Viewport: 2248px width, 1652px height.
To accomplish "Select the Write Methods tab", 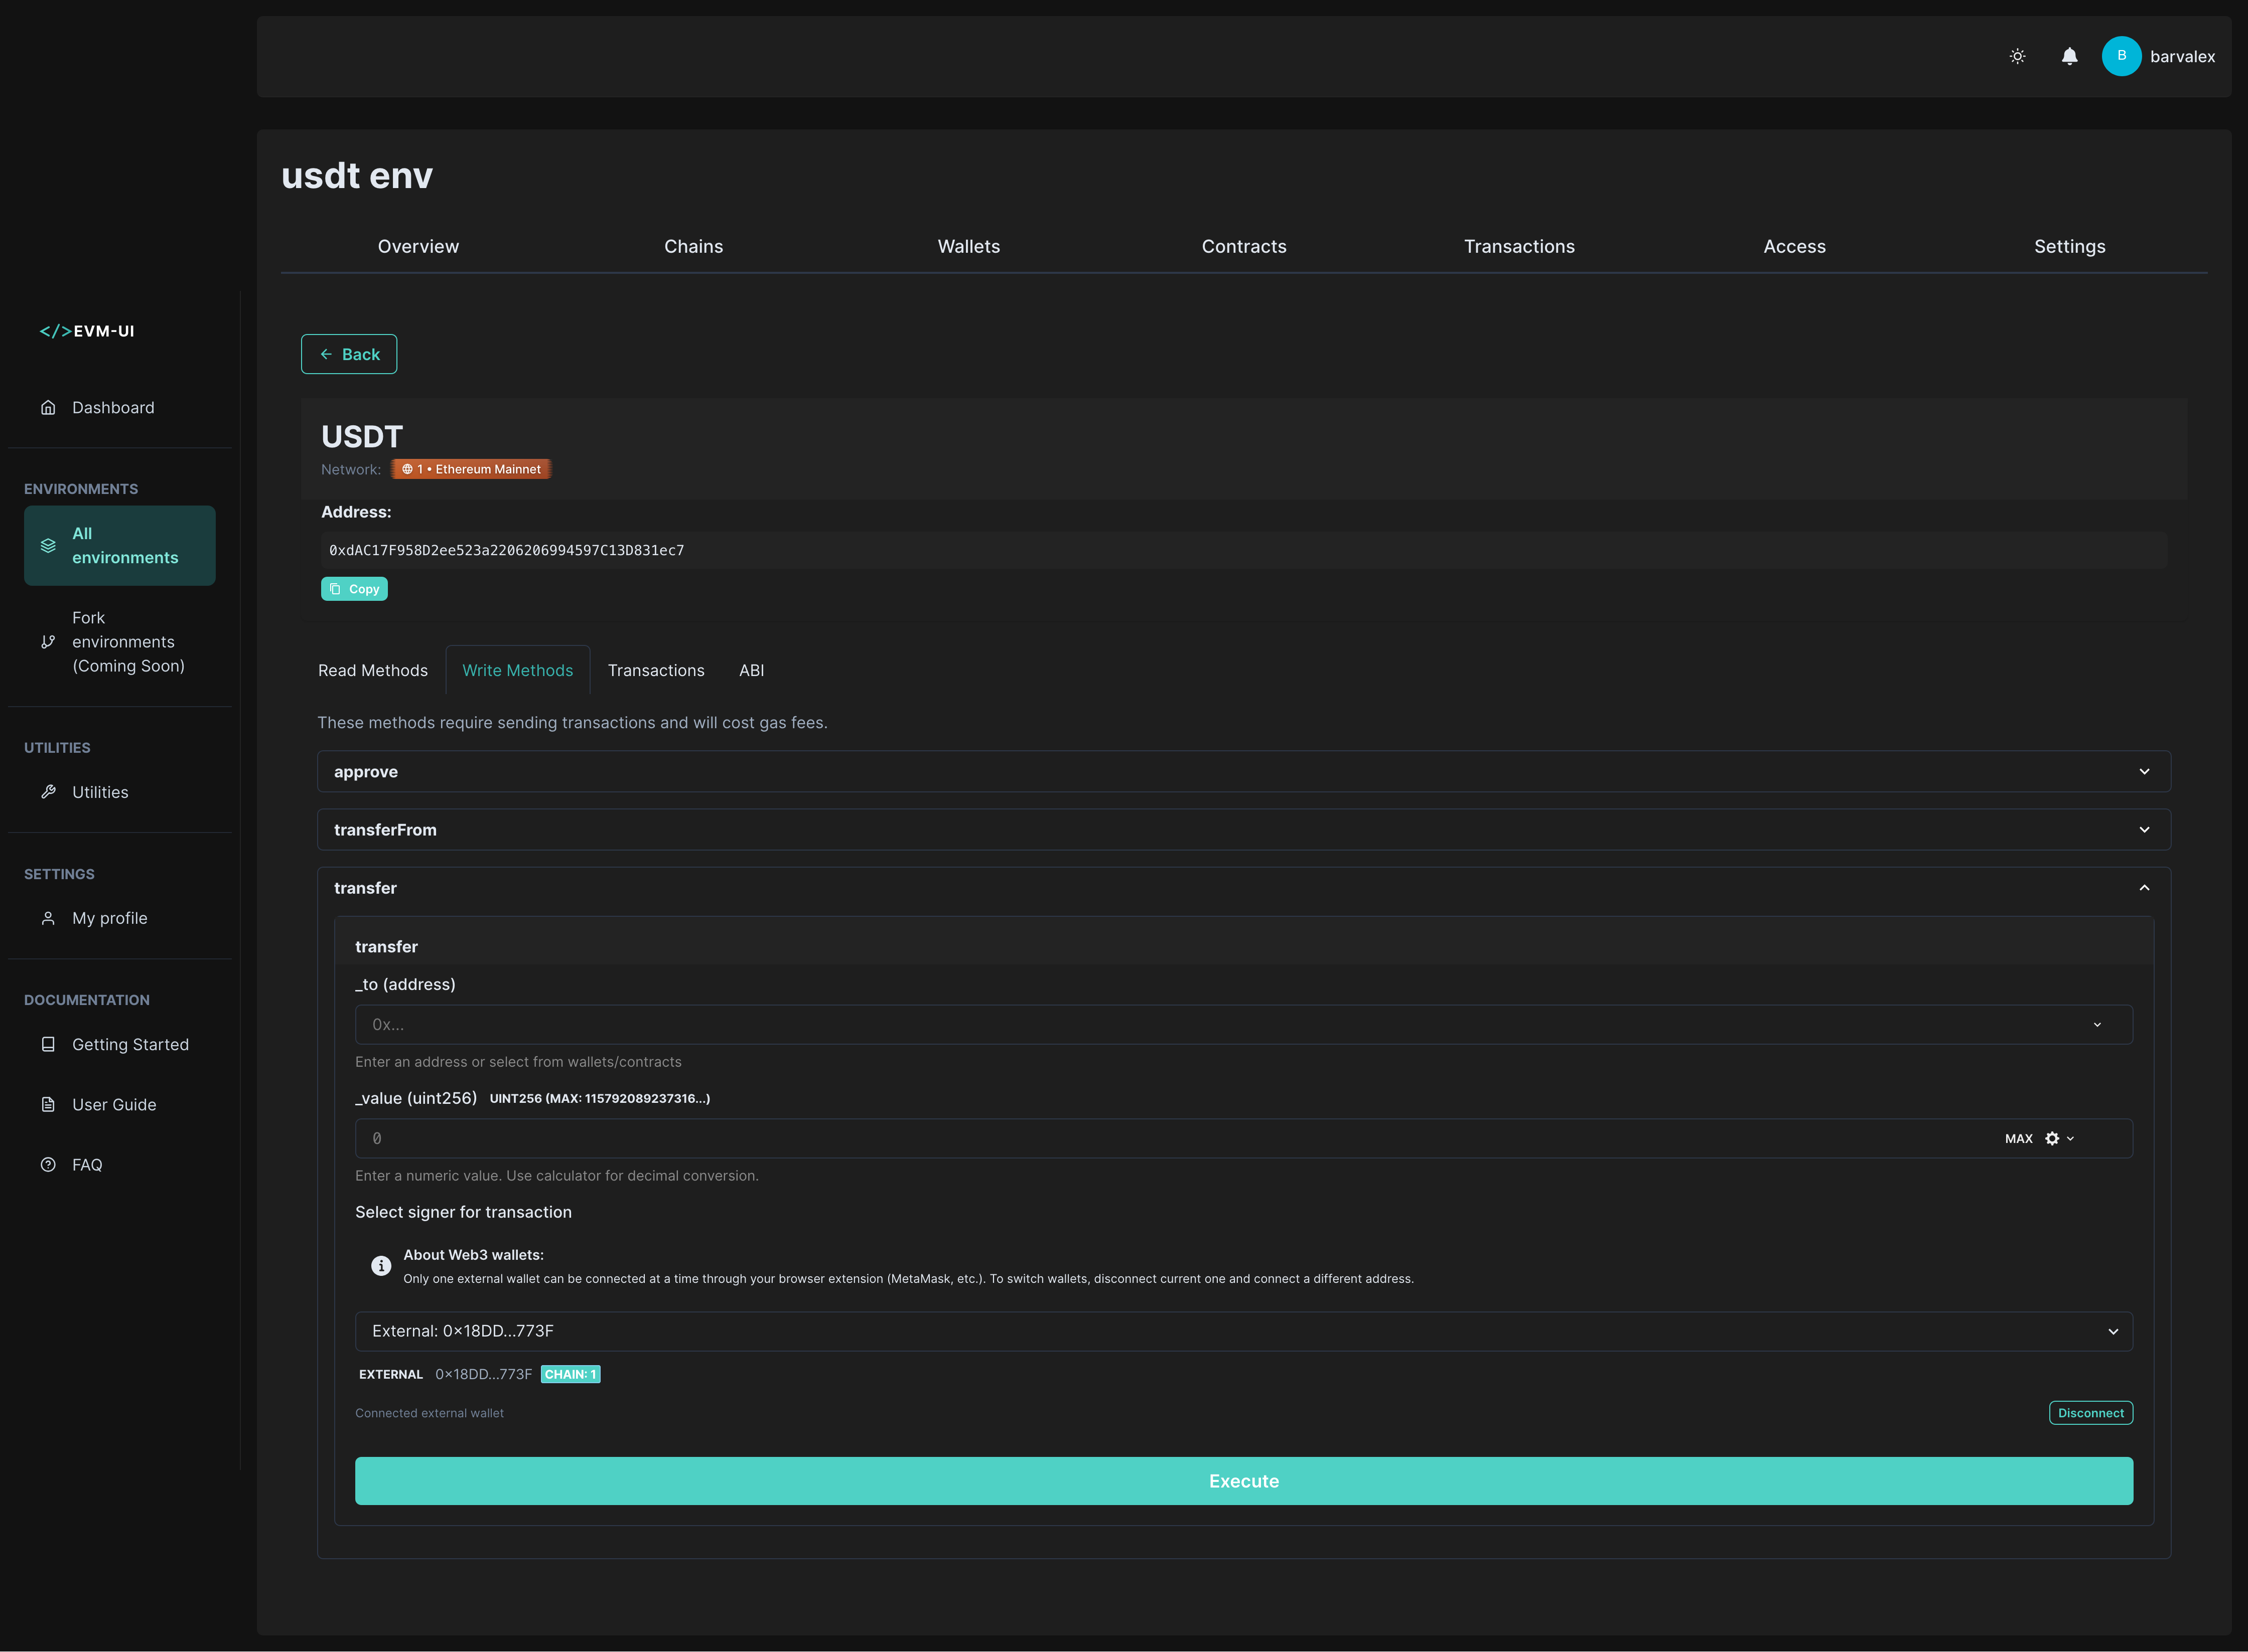I will (517, 670).
